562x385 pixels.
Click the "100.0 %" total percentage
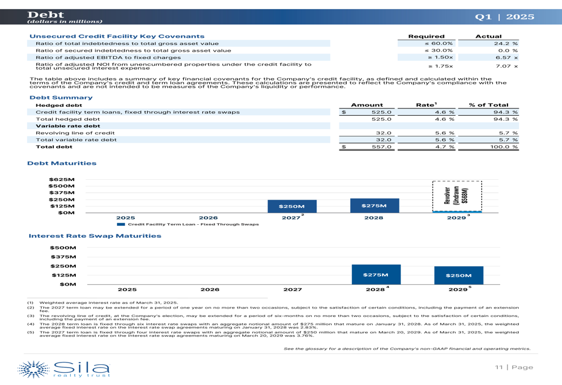pos(504,147)
